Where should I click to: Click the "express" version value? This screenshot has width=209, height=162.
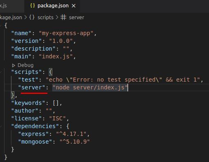(71, 134)
